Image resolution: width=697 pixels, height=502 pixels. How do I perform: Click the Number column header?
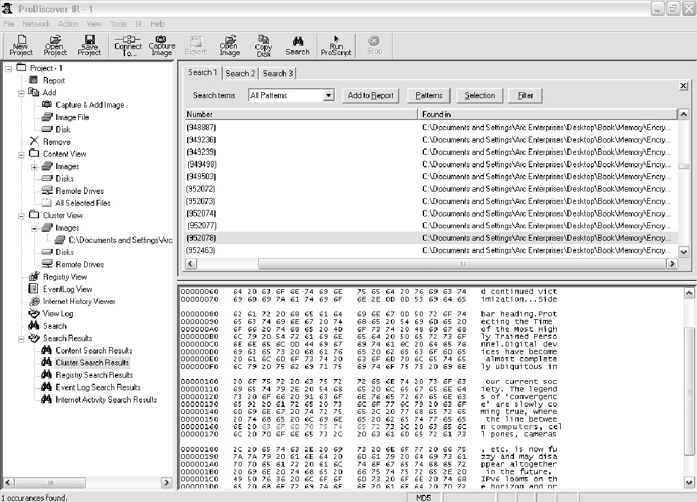tap(301, 114)
